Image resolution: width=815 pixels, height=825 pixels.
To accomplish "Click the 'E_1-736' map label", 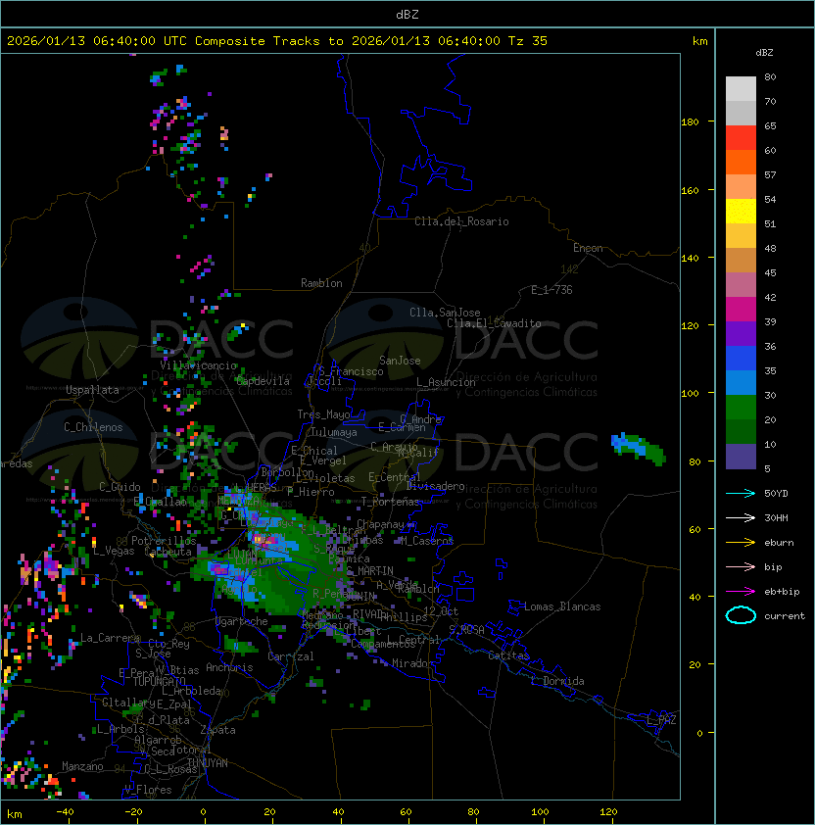I will pyautogui.click(x=551, y=290).
